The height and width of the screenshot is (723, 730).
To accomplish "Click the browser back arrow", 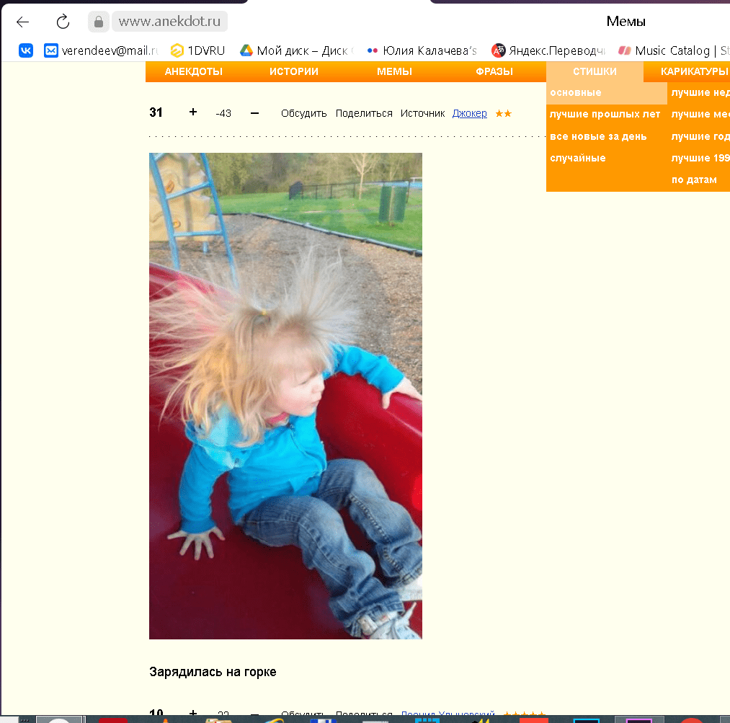I will click(x=23, y=22).
